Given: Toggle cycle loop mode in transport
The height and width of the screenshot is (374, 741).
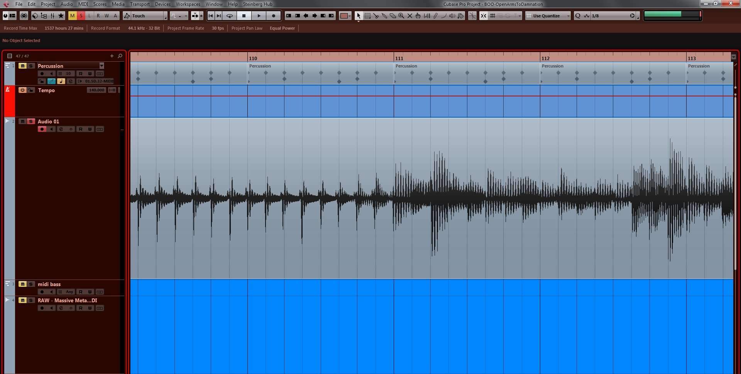Looking at the screenshot, I should [230, 16].
